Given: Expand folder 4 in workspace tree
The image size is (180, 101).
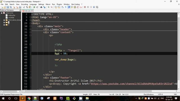Looking at the screenshot, I should 4,25.
